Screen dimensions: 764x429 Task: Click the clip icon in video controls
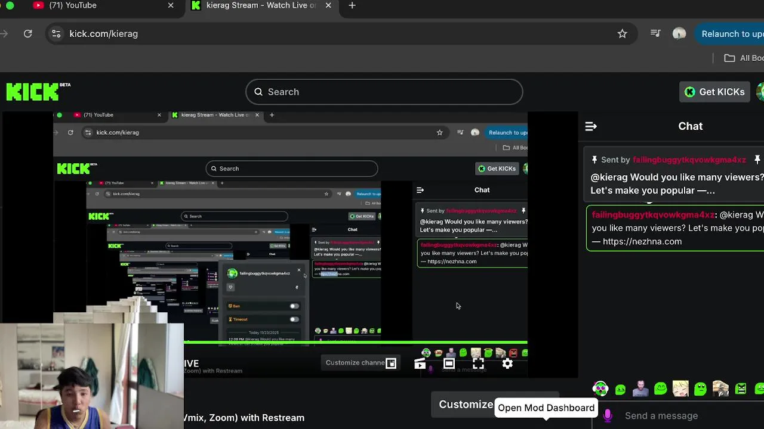point(420,363)
